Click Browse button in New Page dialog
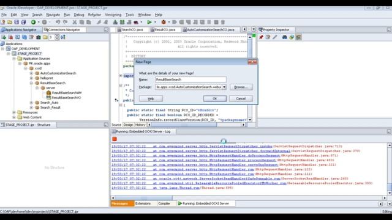Viewport: 392px width, 220px height. click(241, 87)
